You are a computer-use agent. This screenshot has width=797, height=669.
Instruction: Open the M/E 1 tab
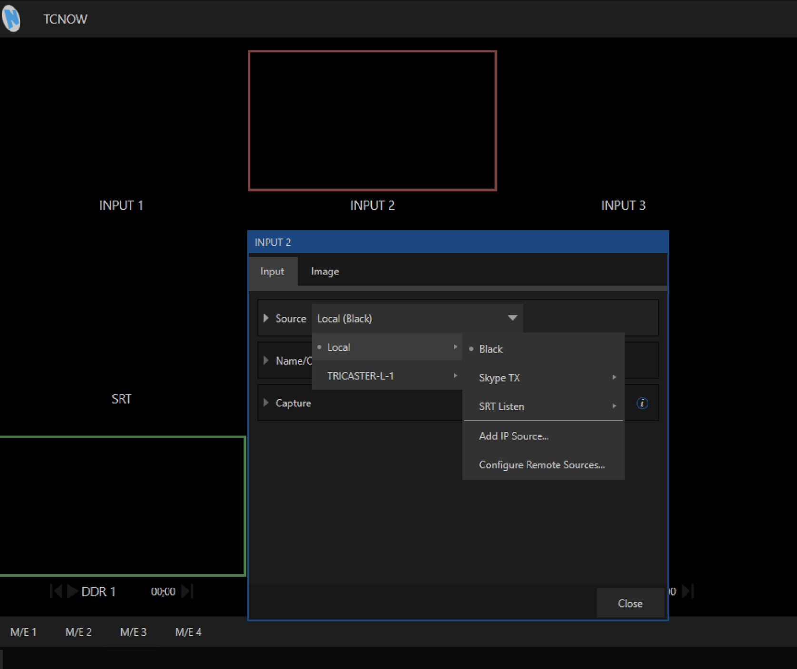[23, 632]
